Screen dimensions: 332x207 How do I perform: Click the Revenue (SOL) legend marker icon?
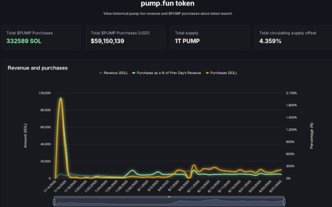coord(101,73)
